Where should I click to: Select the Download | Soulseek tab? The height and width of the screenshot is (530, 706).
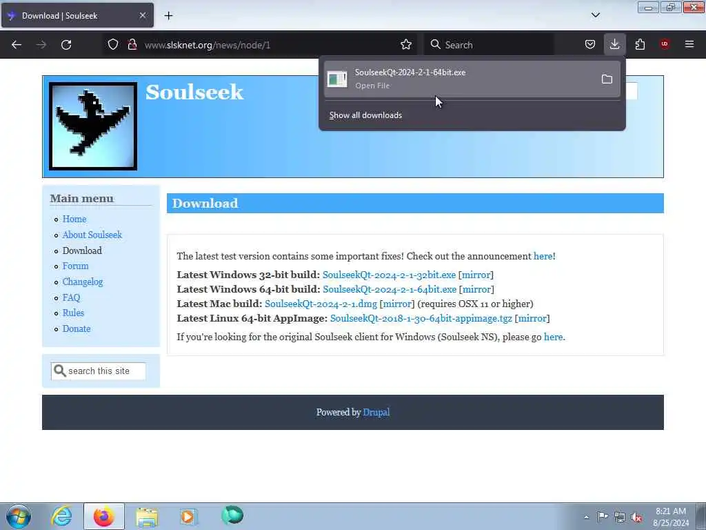pos(77,16)
